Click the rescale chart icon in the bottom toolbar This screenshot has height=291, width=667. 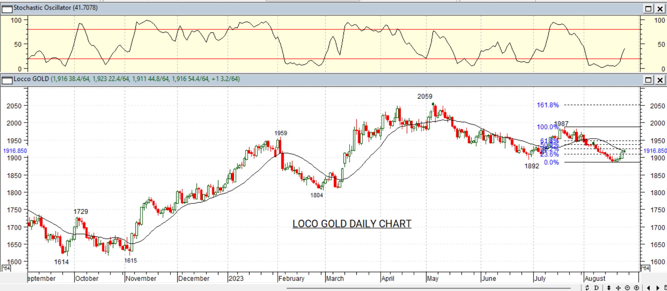tap(587, 288)
